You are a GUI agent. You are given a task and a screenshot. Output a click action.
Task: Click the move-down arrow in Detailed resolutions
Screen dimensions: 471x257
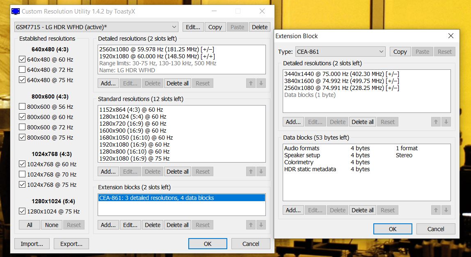(x=261, y=83)
